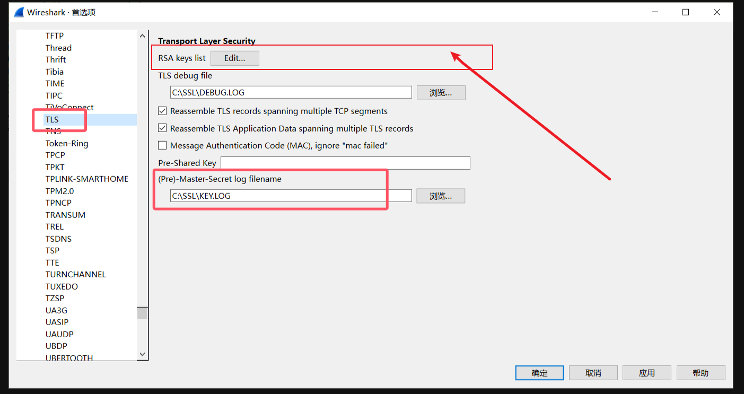Screen dimensions: 744x394
Task: Select TSDNS in the protocol list
Action: pyautogui.click(x=58, y=239)
